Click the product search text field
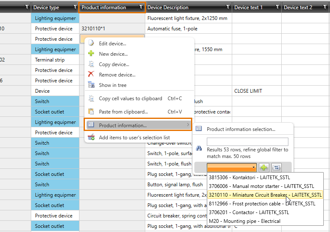The image size is (330, 232). (x=247, y=142)
